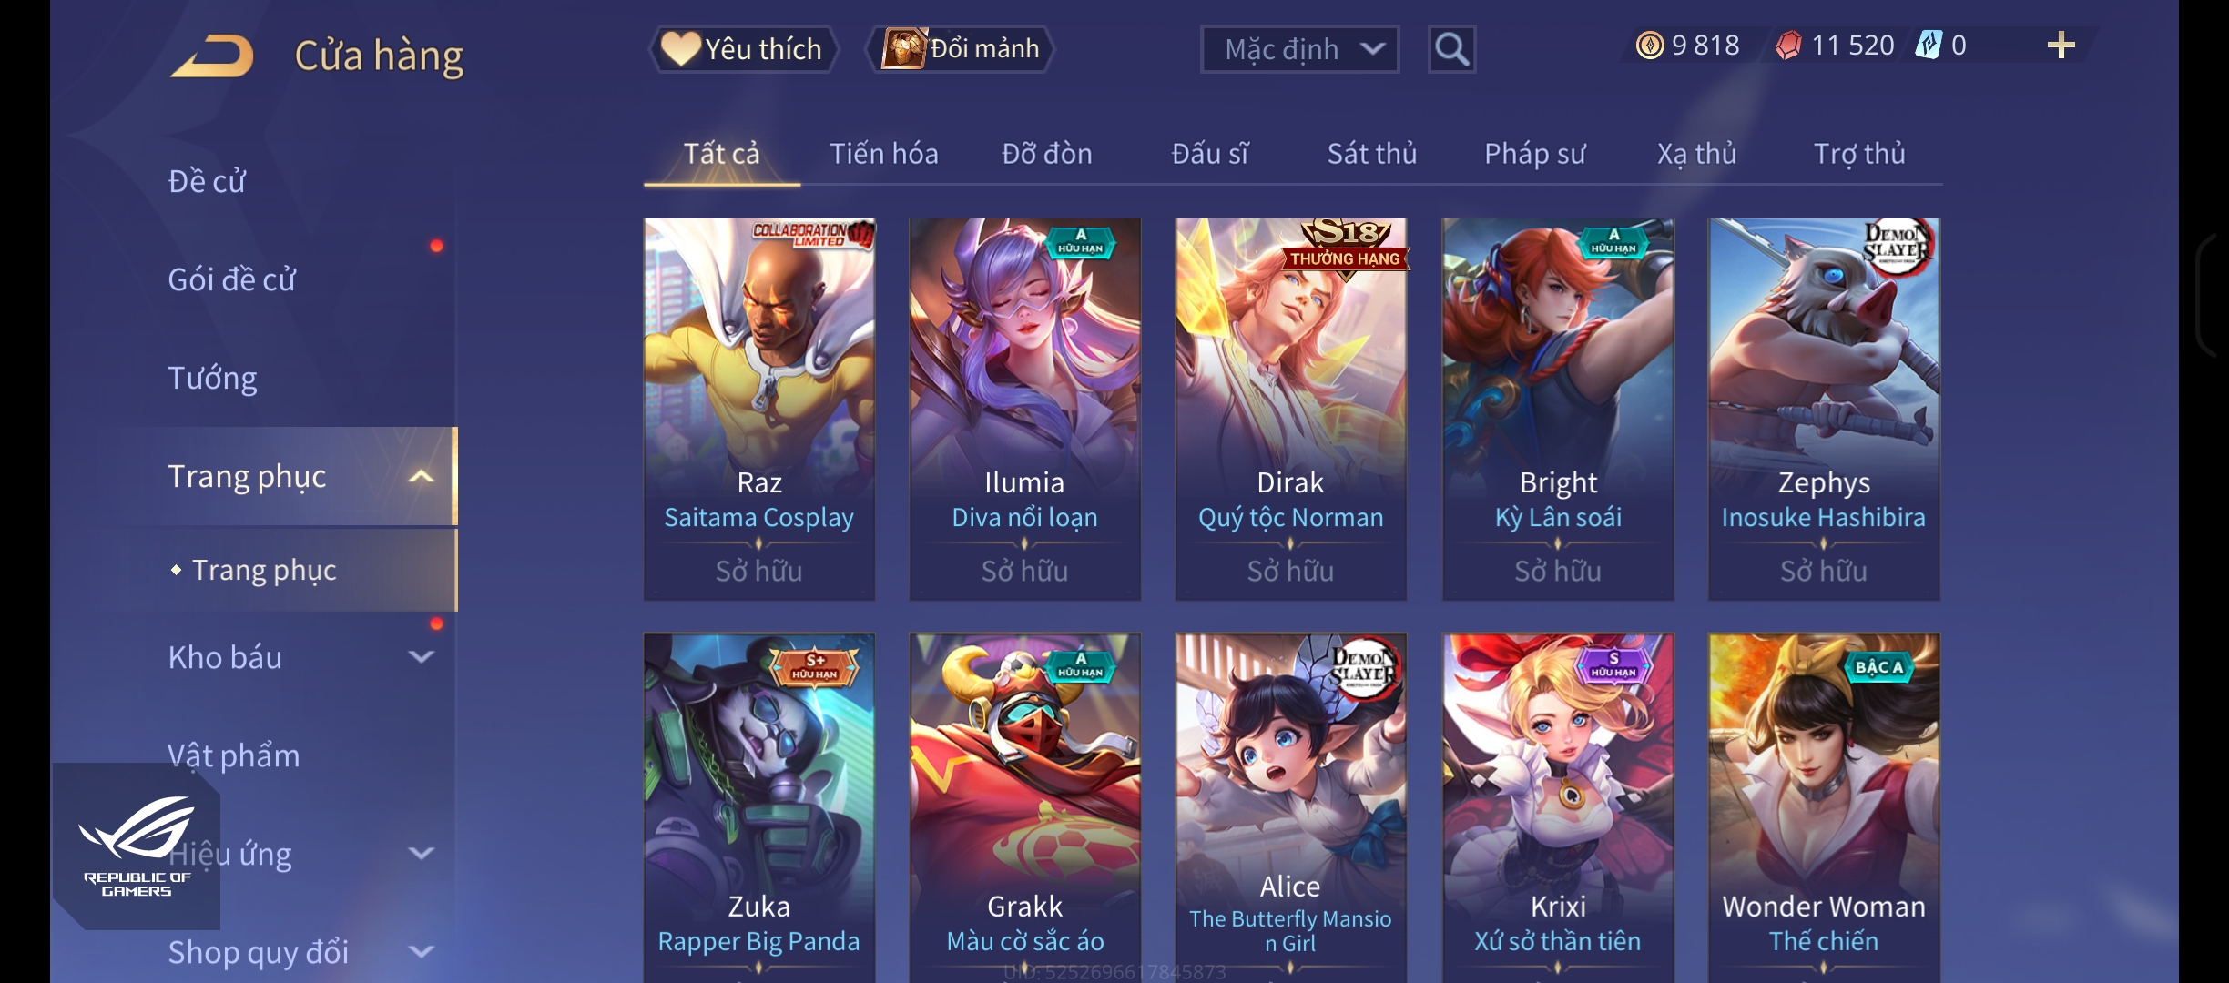
Task: Expand the Shop quy đổi section
Action: pos(421,952)
